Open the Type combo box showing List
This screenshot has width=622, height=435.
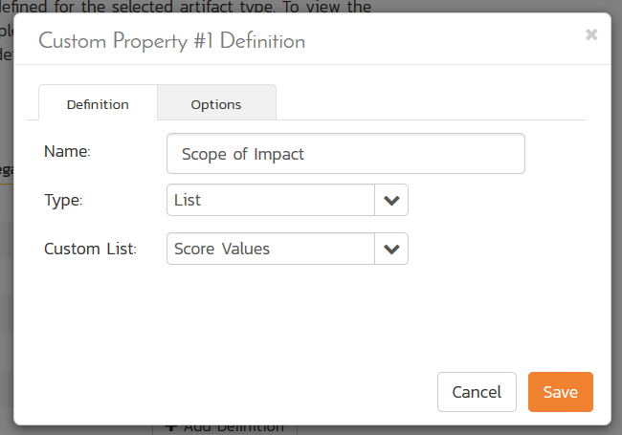click(x=270, y=201)
